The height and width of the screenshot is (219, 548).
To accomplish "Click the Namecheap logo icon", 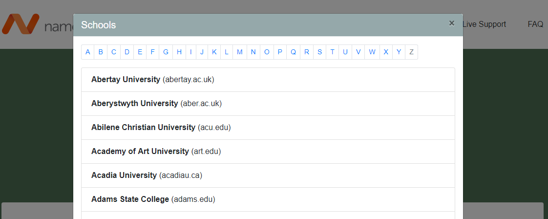I will 20,24.
